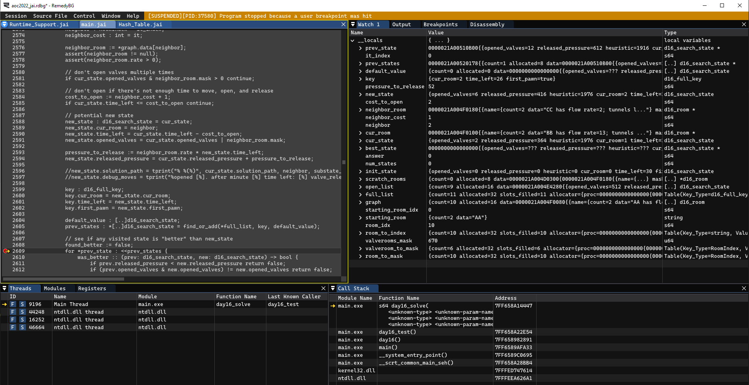Close the Threads panel with X
The width and height of the screenshot is (749, 385).
coord(323,288)
